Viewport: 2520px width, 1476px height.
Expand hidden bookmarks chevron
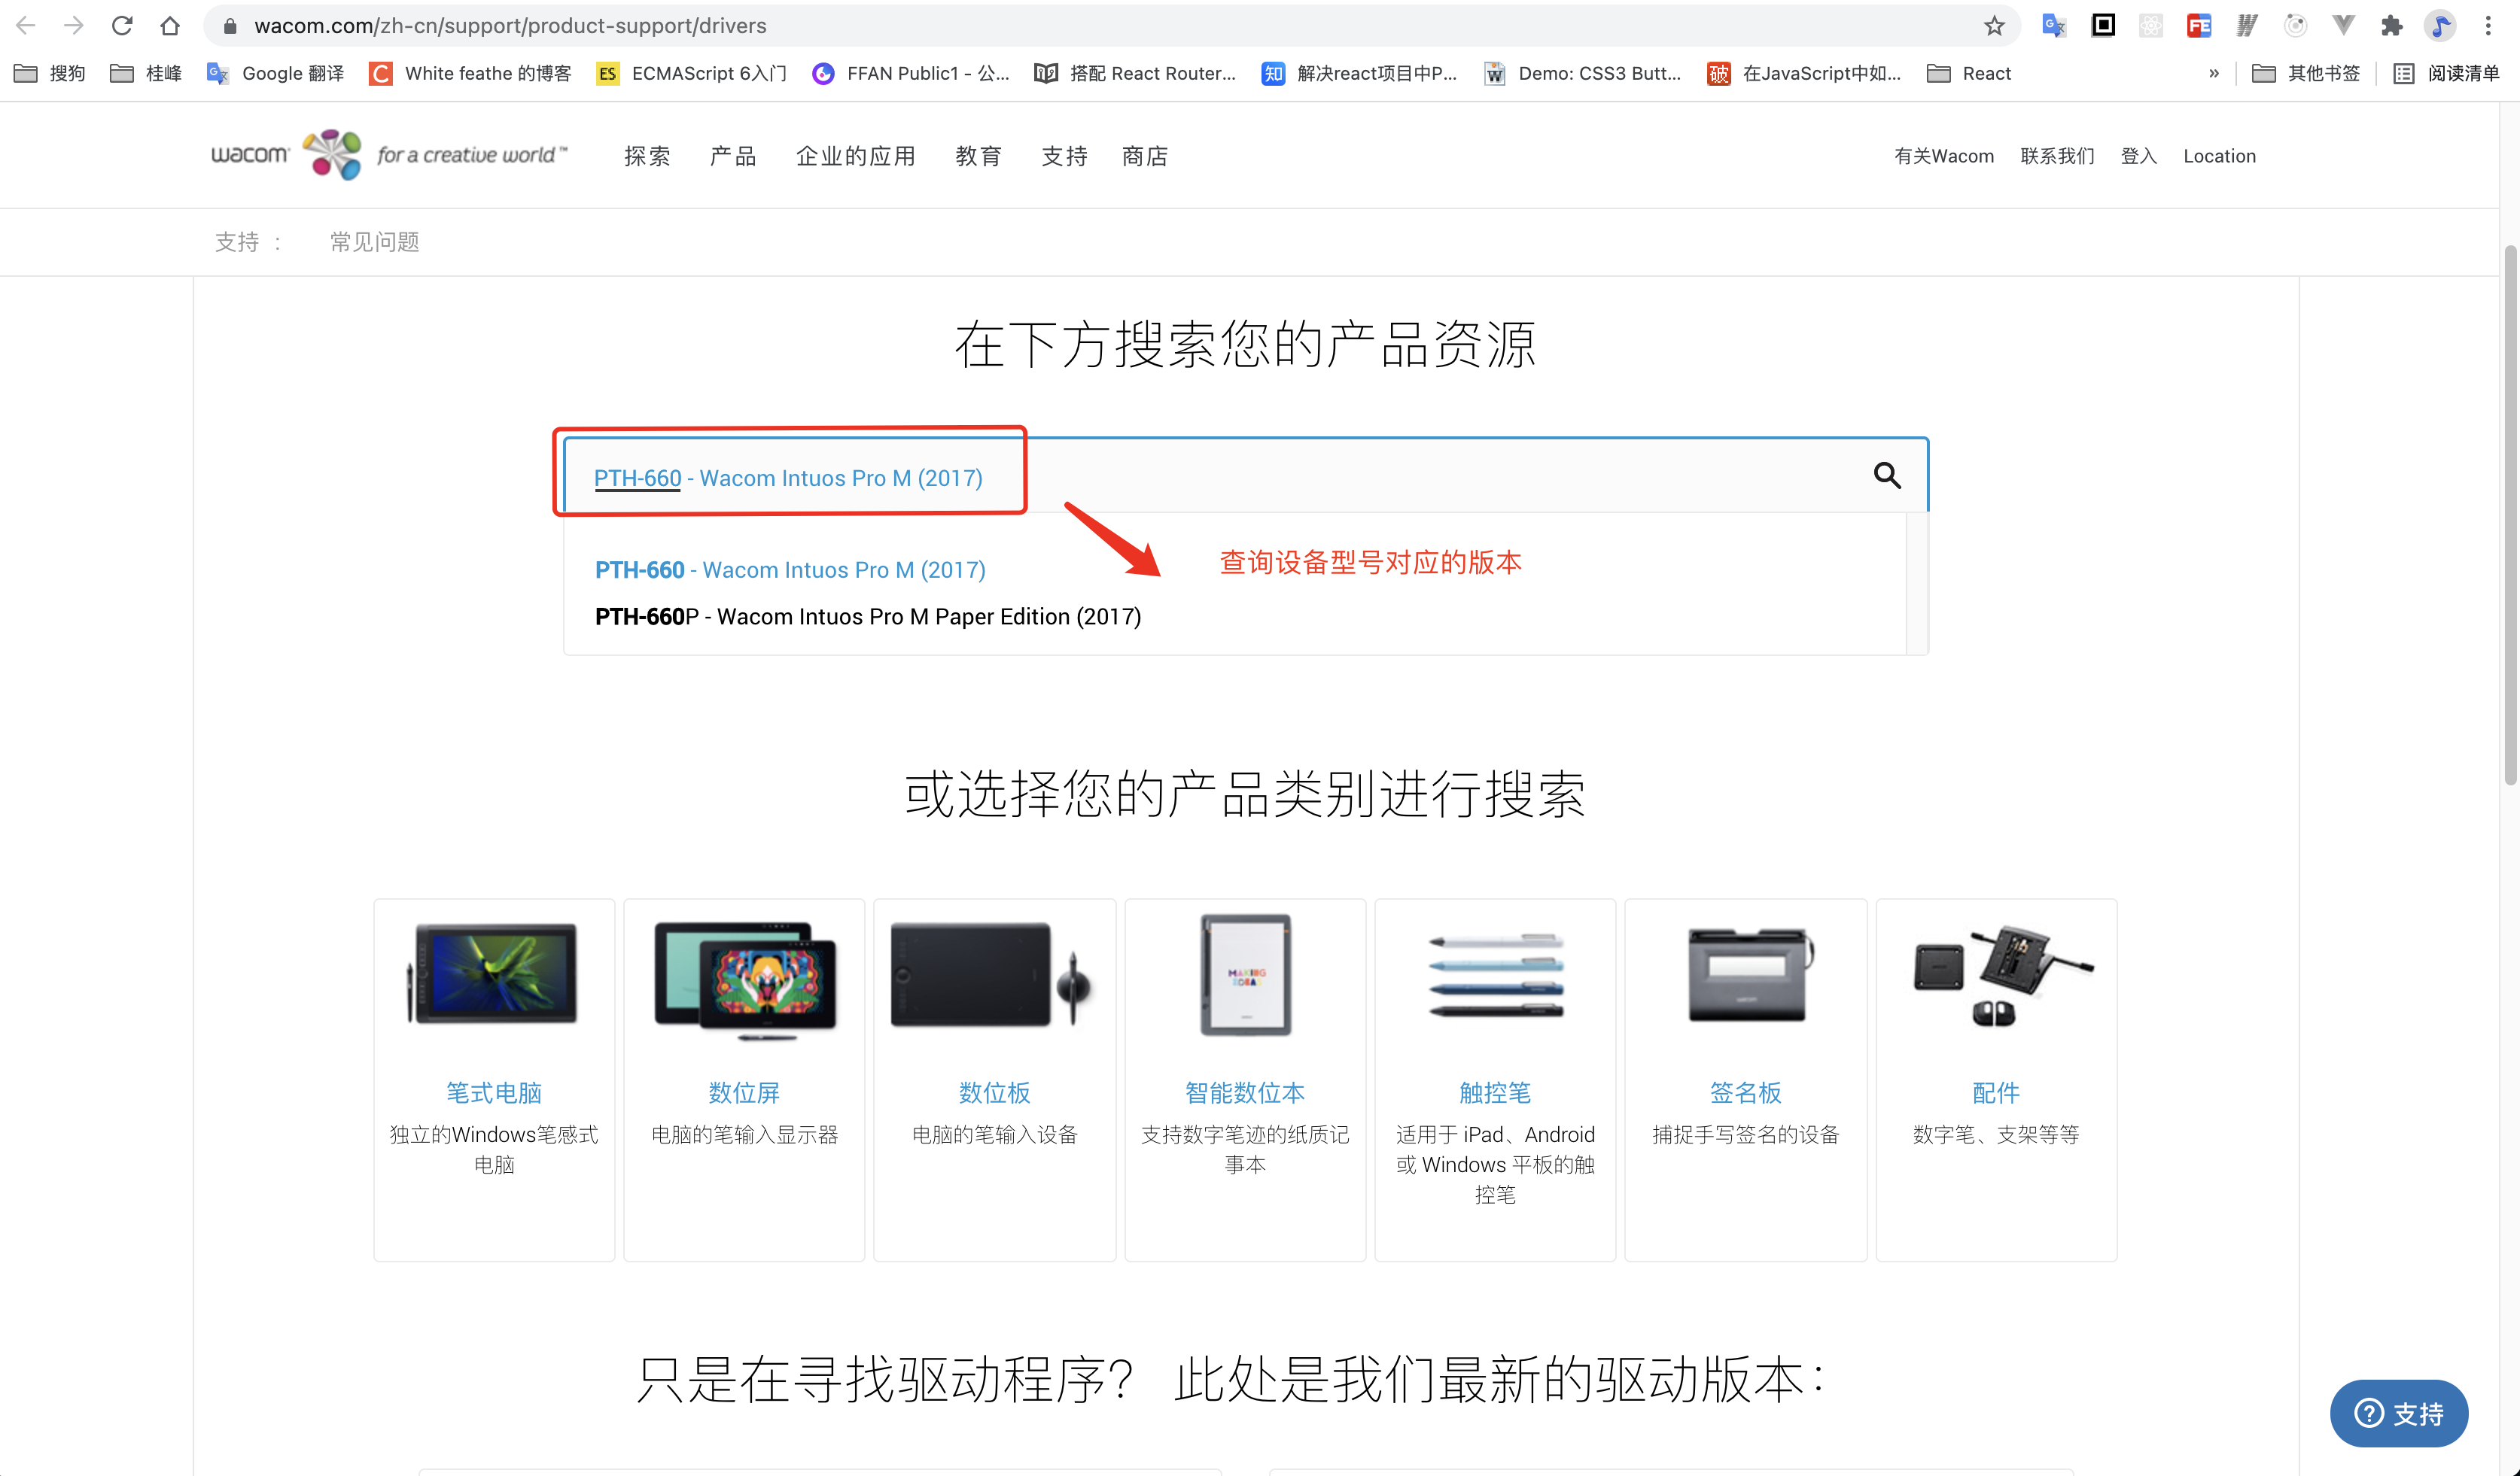click(2214, 73)
